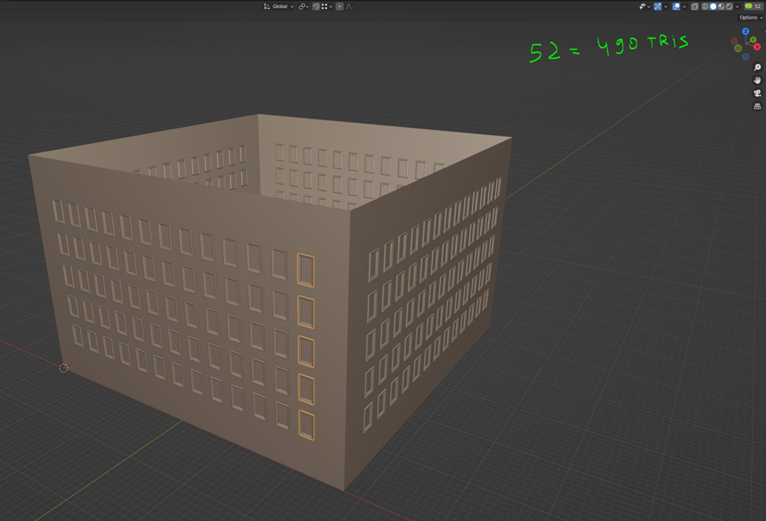Select the solid shading mode button

point(713,6)
